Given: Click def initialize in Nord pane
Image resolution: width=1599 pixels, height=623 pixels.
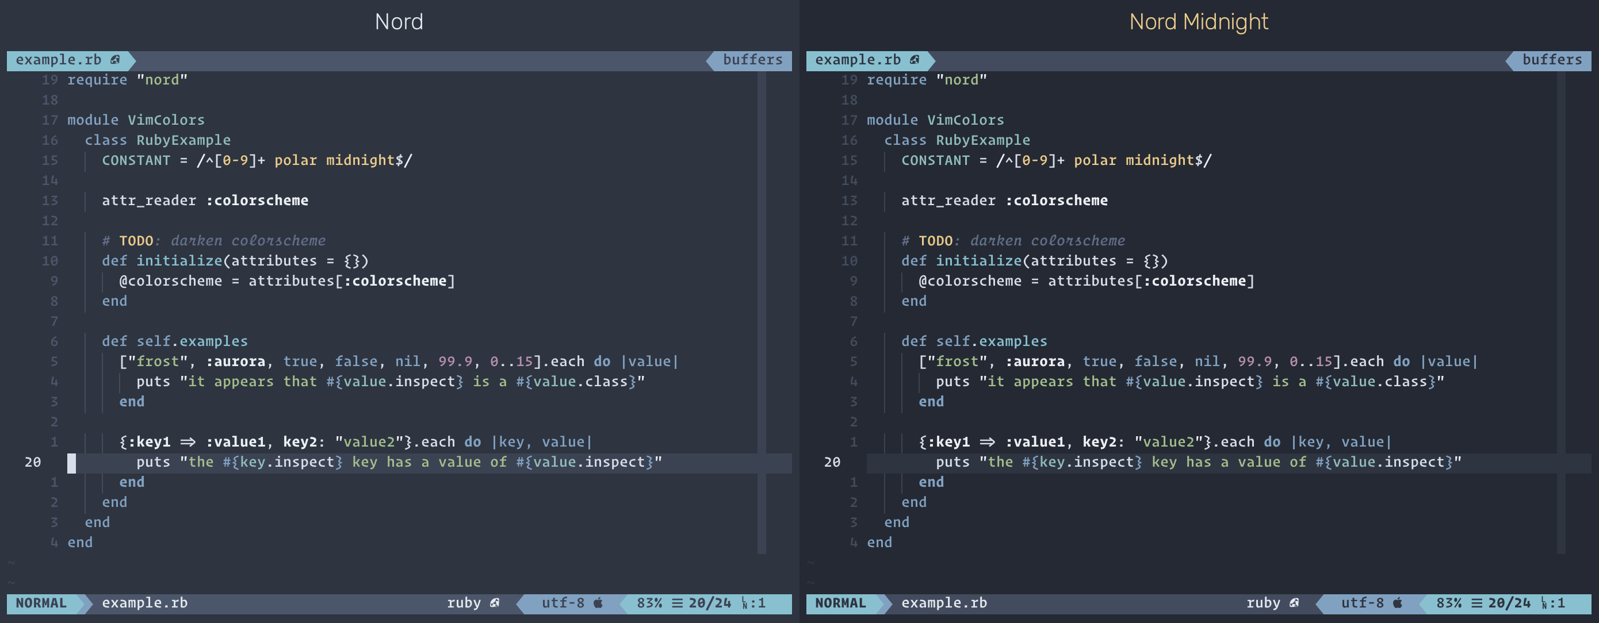Looking at the screenshot, I should pos(162,260).
